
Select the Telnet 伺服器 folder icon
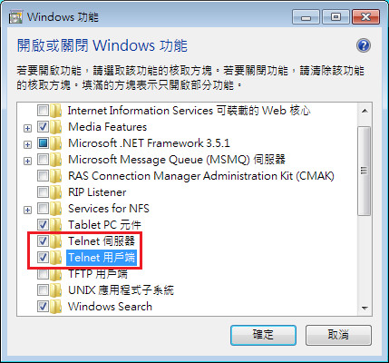click(56, 241)
